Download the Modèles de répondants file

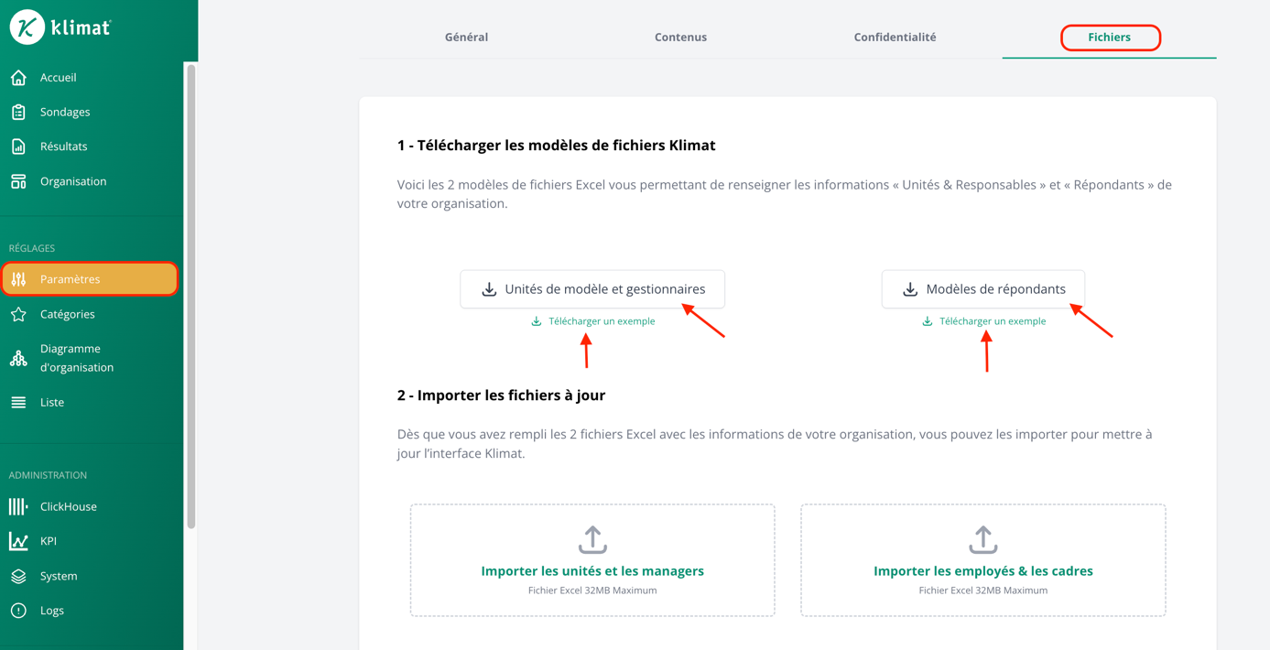pyautogui.click(x=983, y=289)
